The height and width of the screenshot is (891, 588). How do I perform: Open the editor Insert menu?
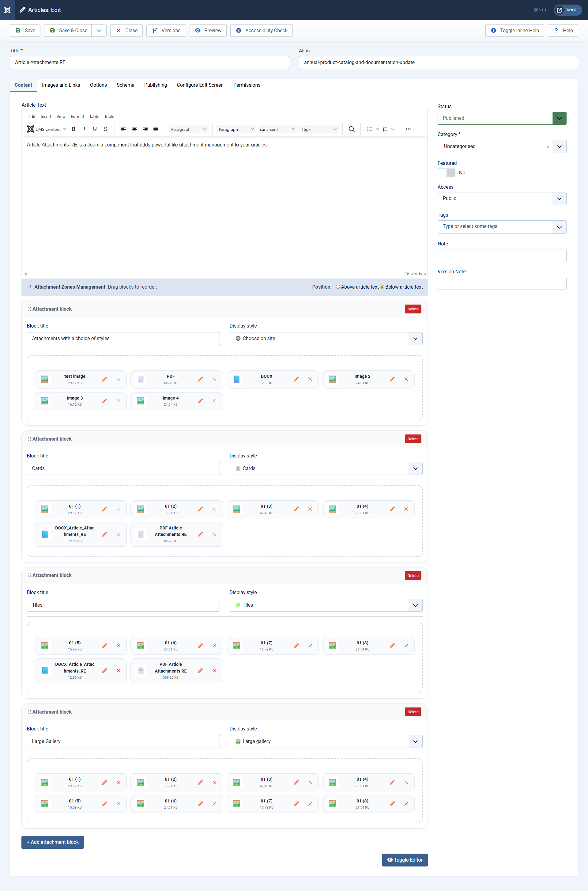click(46, 117)
